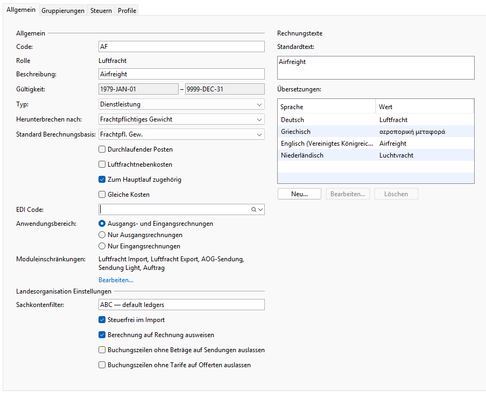Select Nur Ausgangsrechnungen radio button
The width and height of the screenshot is (486, 393).
102,235
